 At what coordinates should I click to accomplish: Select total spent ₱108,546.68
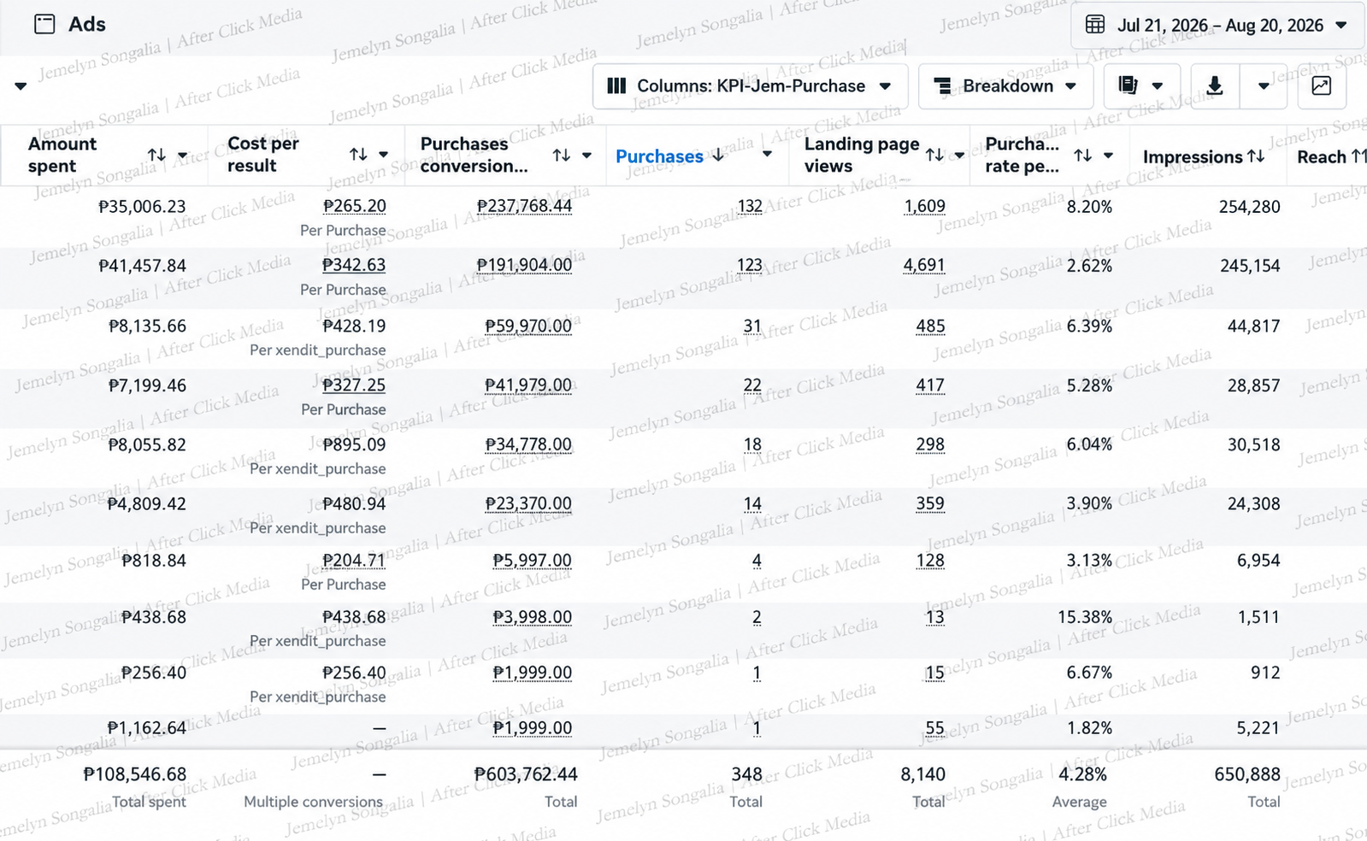[134, 774]
